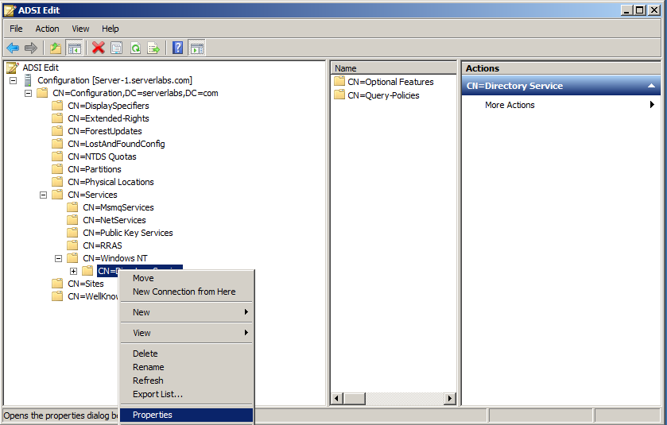
Task: Select the CN=Windows NT tree label
Action: click(x=115, y=258)
